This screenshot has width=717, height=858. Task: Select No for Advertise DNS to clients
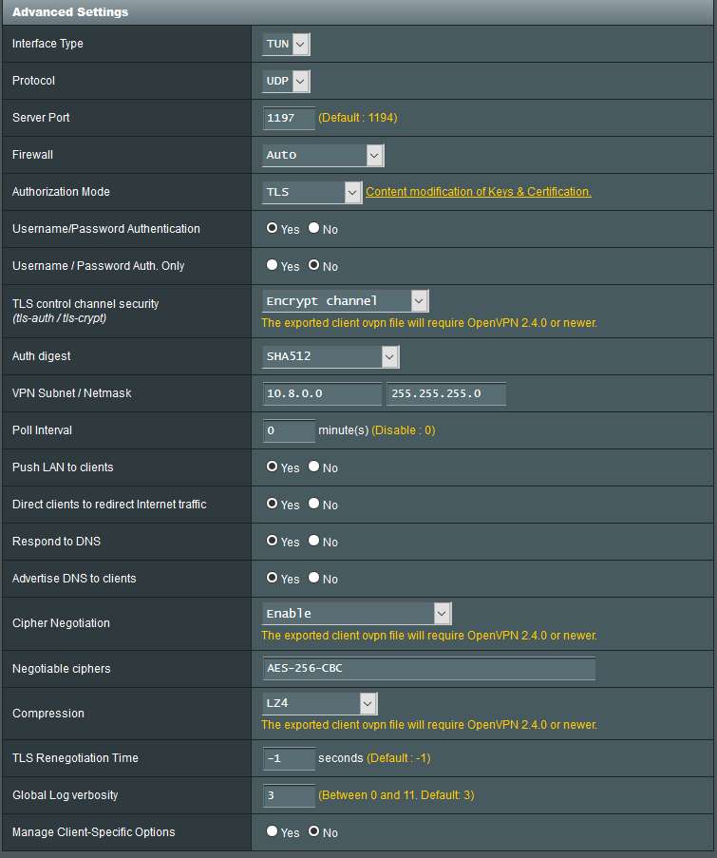pyautogui.click(x=314, y=579)
